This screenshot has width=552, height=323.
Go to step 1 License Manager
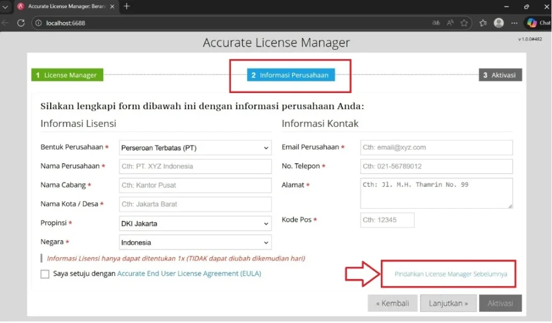click(67, 75)
